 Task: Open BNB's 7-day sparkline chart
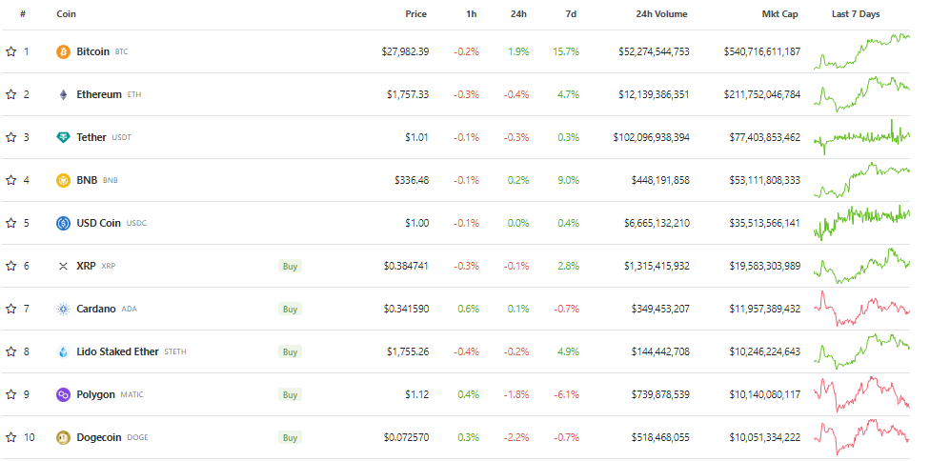click(861, 180)
